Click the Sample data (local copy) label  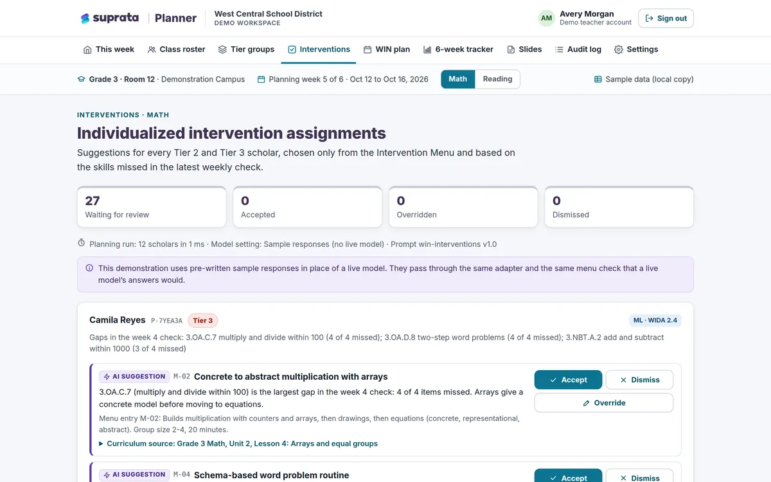[650, 79]
